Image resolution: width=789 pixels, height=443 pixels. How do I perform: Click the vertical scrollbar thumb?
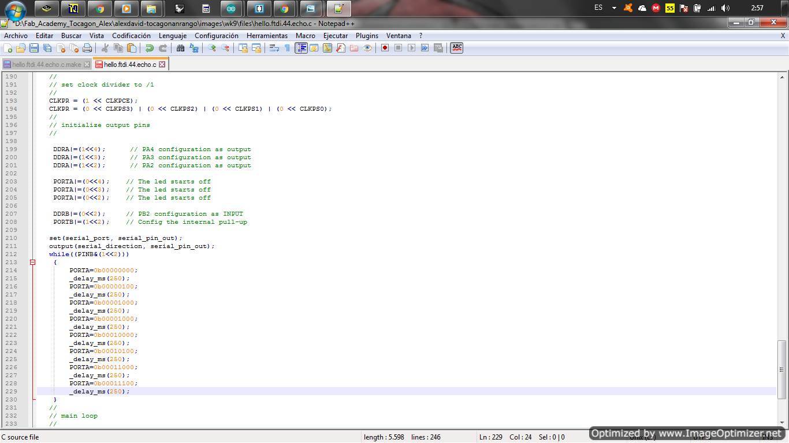782,369
